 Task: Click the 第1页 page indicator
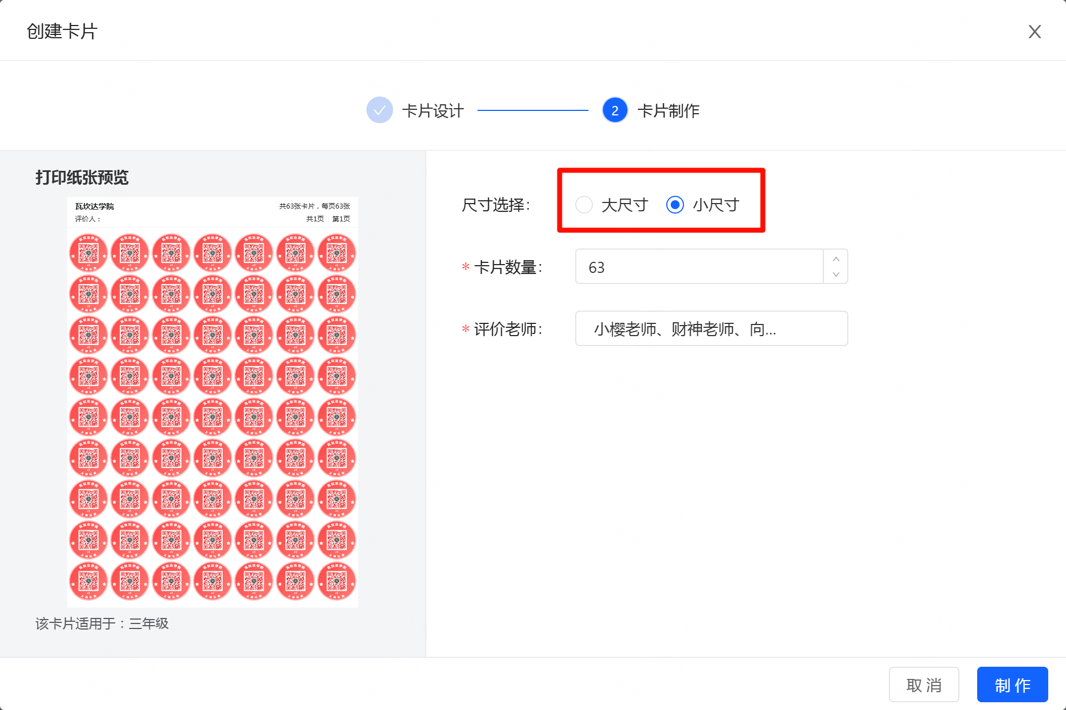(341, 219)
